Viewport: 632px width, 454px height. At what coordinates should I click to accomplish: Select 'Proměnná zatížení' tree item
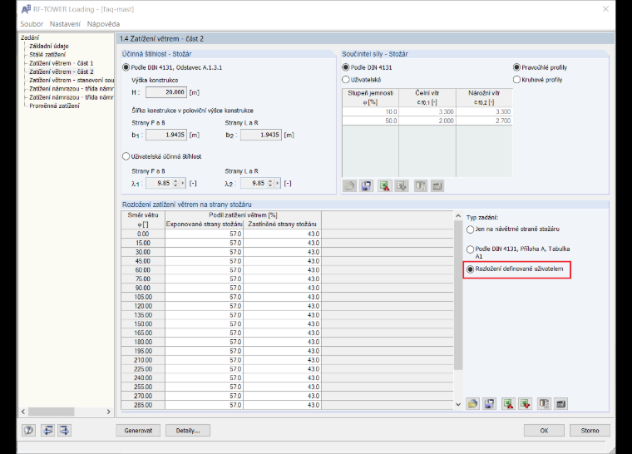pos(54,106)
